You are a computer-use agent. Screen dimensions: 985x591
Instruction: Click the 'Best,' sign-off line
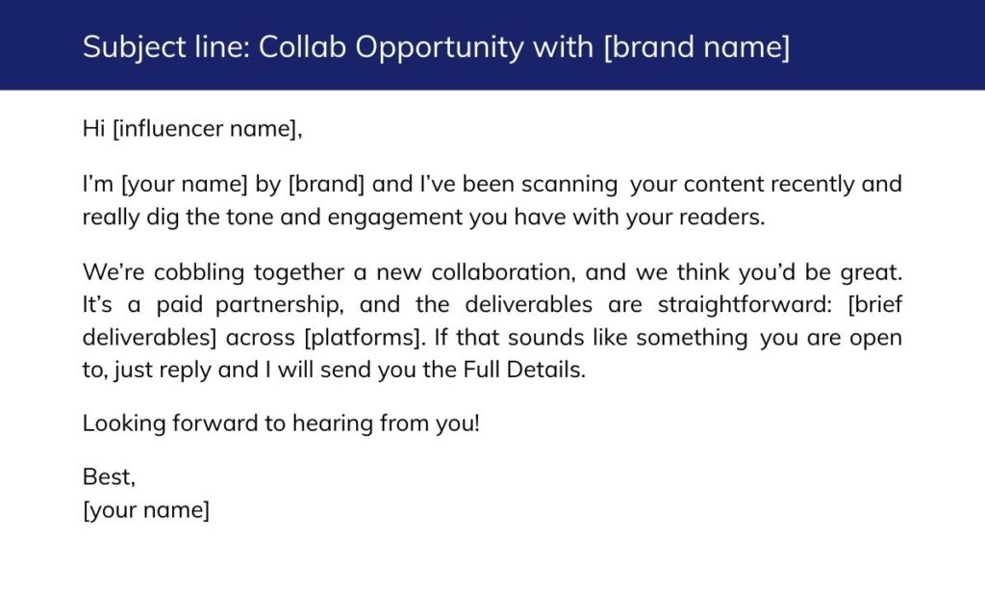pyautogui.click(x=109, y=477)
